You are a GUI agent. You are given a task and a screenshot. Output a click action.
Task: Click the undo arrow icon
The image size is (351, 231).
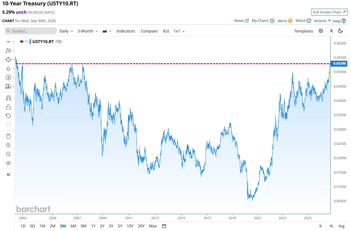pos(8,116)
